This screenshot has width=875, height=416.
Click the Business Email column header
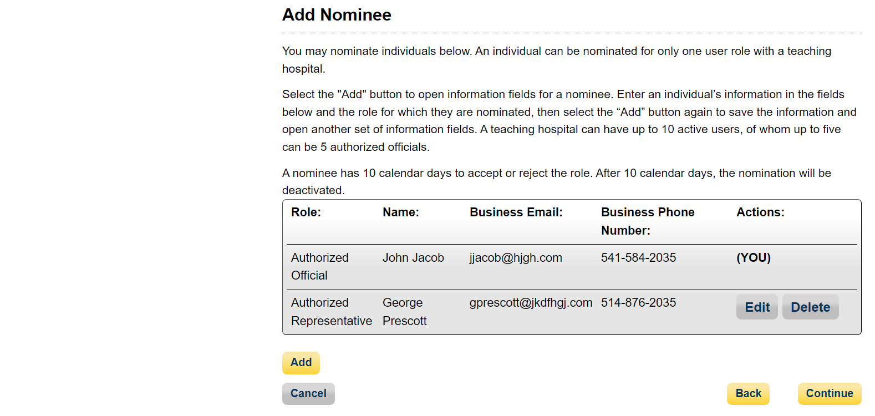516,212
